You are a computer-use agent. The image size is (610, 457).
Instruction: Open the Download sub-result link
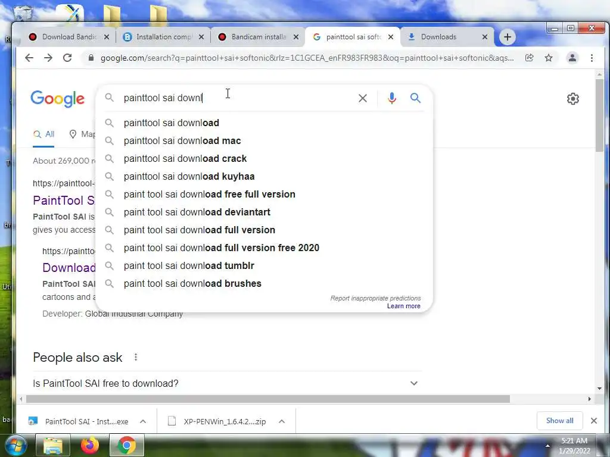(x=69, y=268)
